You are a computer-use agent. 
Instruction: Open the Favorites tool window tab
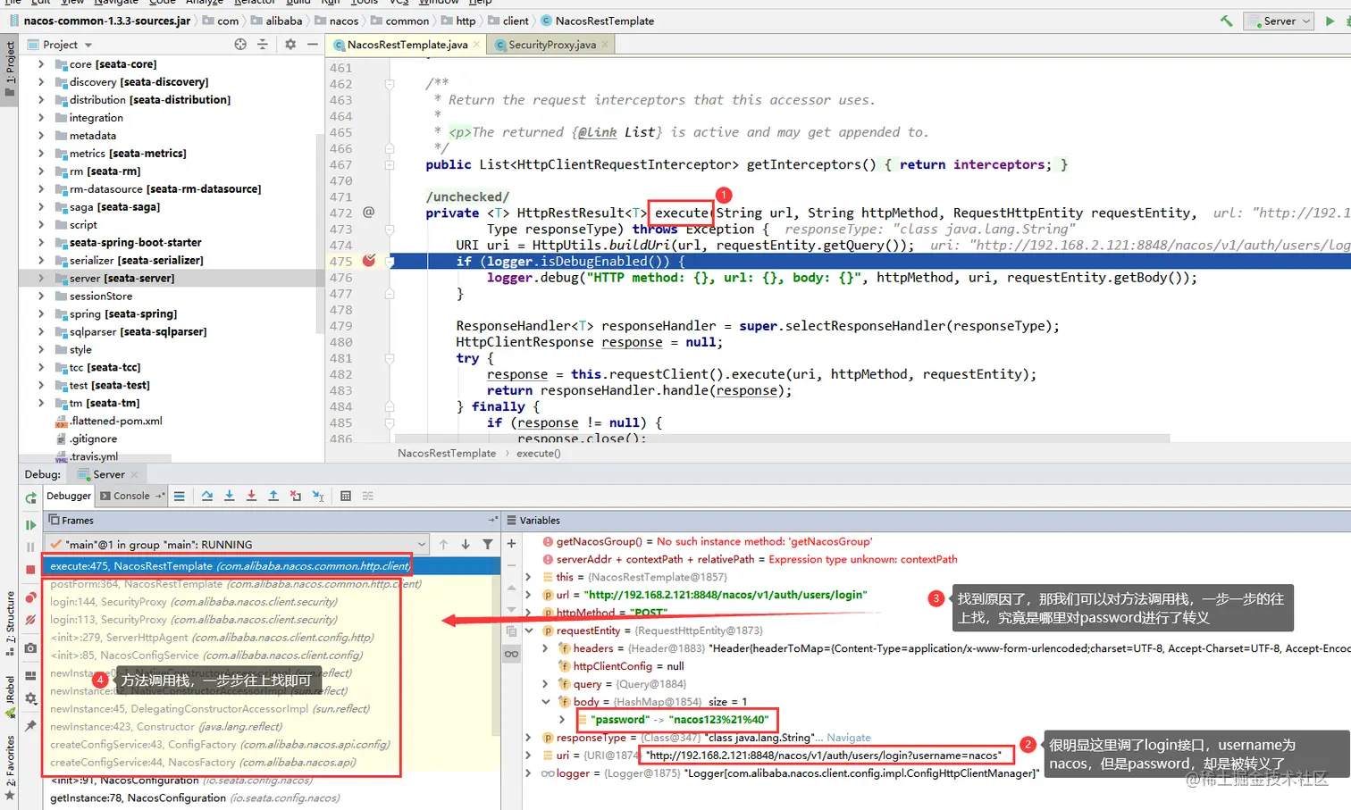[10, 768]
